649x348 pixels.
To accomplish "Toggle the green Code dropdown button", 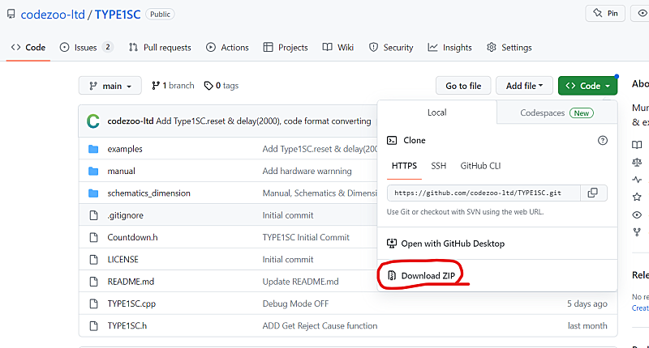I will point(587,86).
